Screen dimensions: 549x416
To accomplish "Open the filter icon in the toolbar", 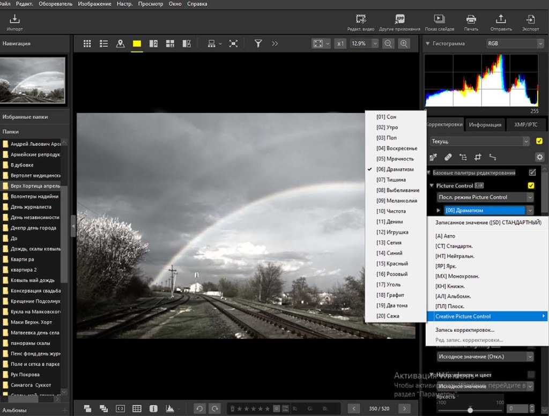I will (258, 43).
